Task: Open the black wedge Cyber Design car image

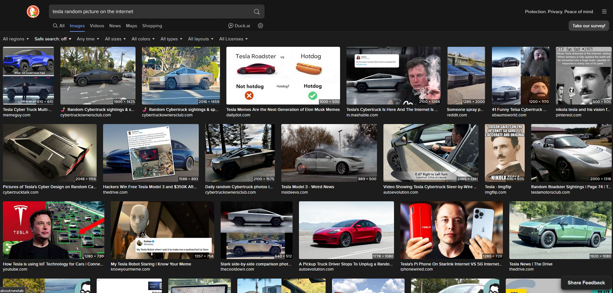Action: click(50, 153)
